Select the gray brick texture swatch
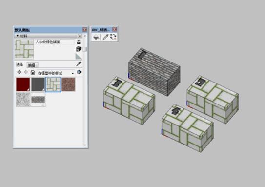Viewport: 265px width, 187px height. [38, 100]
